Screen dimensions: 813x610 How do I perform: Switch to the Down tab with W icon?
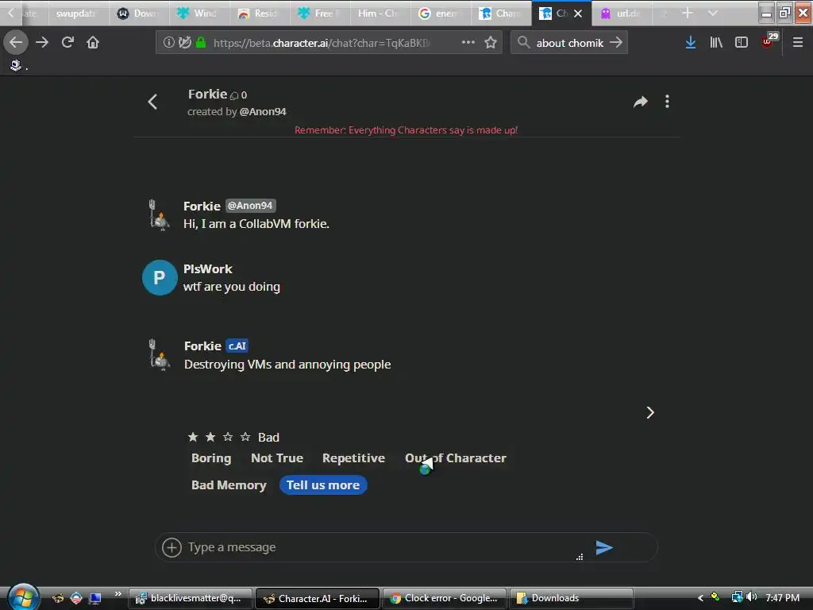click(138, 13)
